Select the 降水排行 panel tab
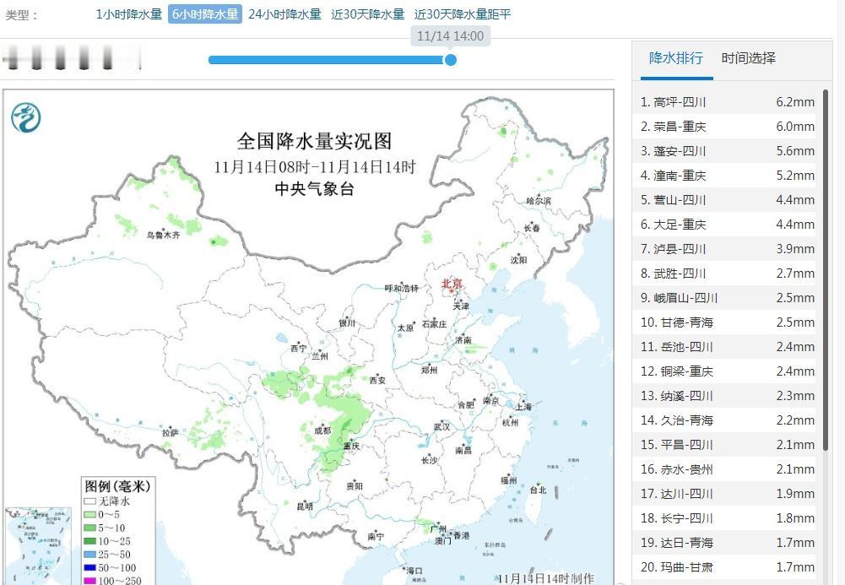This screenshot has height=585, width=845. pyautogui.click(x=675, y=59)
